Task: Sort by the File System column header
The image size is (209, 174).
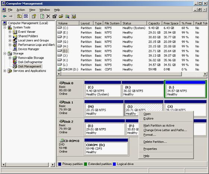Action: click(112, 23)
